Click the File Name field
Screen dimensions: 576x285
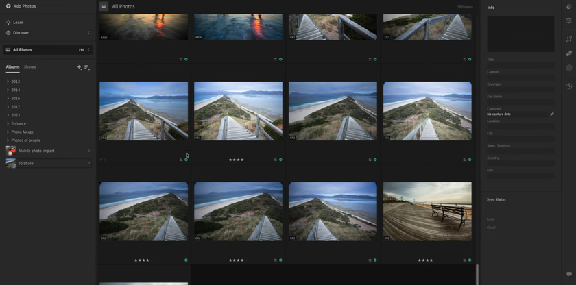point(520,102)
